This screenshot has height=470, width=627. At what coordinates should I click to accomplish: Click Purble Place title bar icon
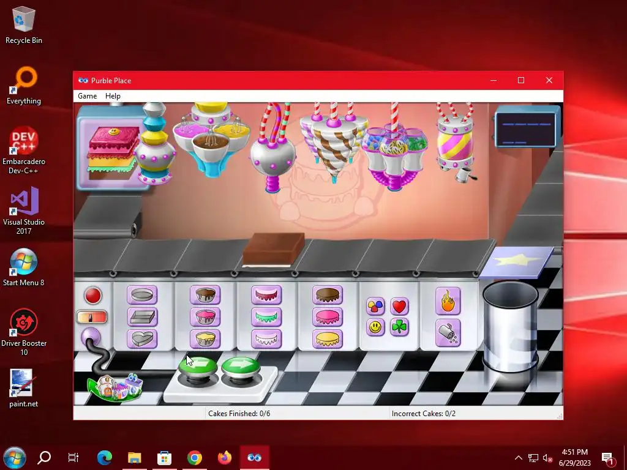[x=83, y=80]
